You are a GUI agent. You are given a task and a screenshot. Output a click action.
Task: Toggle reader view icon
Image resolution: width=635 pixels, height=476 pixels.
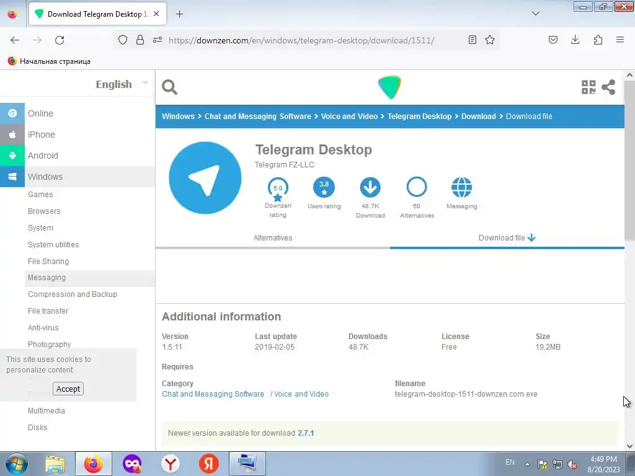(472, 40)
